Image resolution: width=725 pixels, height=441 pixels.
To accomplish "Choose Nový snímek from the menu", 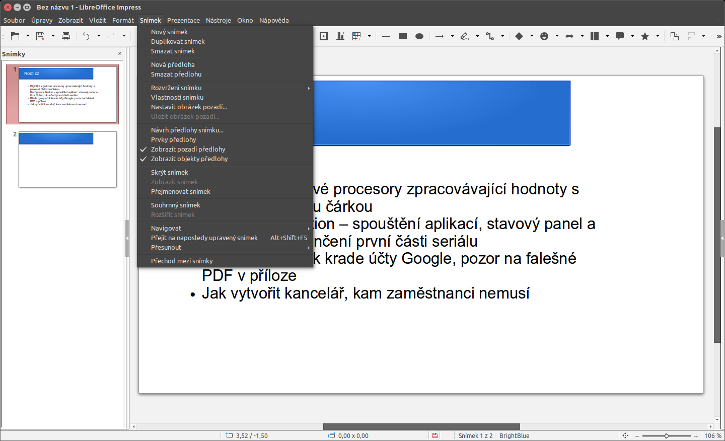I will 225,32.
